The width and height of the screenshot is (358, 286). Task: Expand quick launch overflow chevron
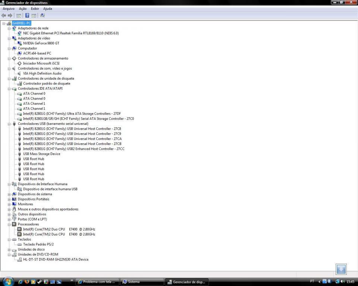pyautogui.click(x=72, y=280)
